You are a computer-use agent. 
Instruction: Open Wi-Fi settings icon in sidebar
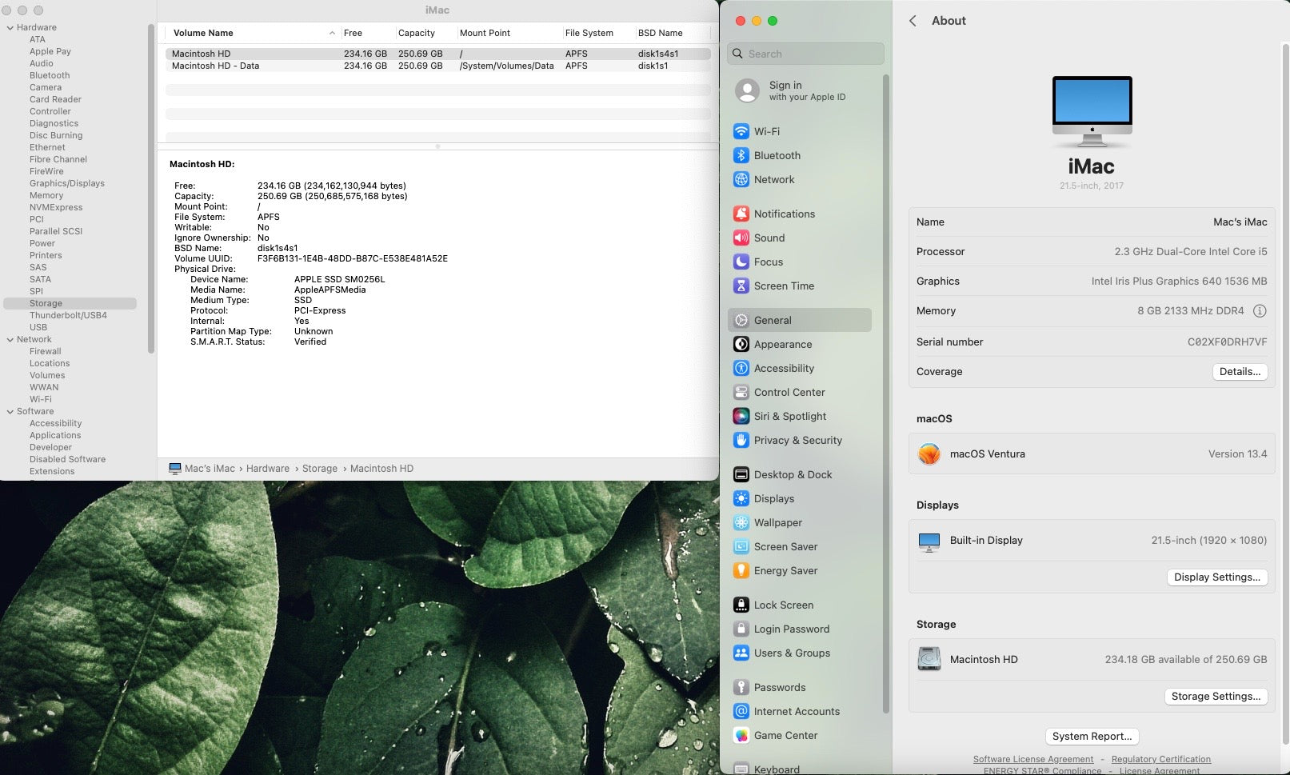[x=741, y=131]
